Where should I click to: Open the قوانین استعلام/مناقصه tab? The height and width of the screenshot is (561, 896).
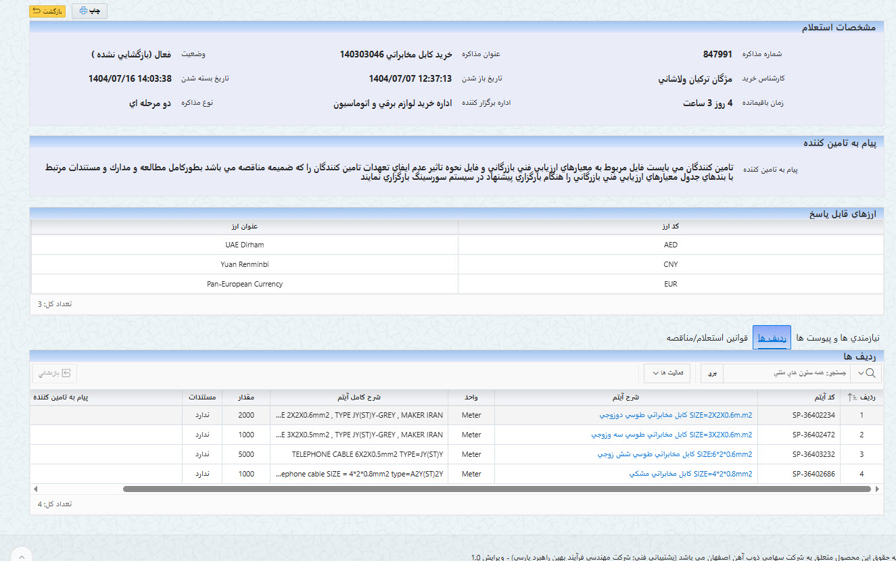pos(707,337)
